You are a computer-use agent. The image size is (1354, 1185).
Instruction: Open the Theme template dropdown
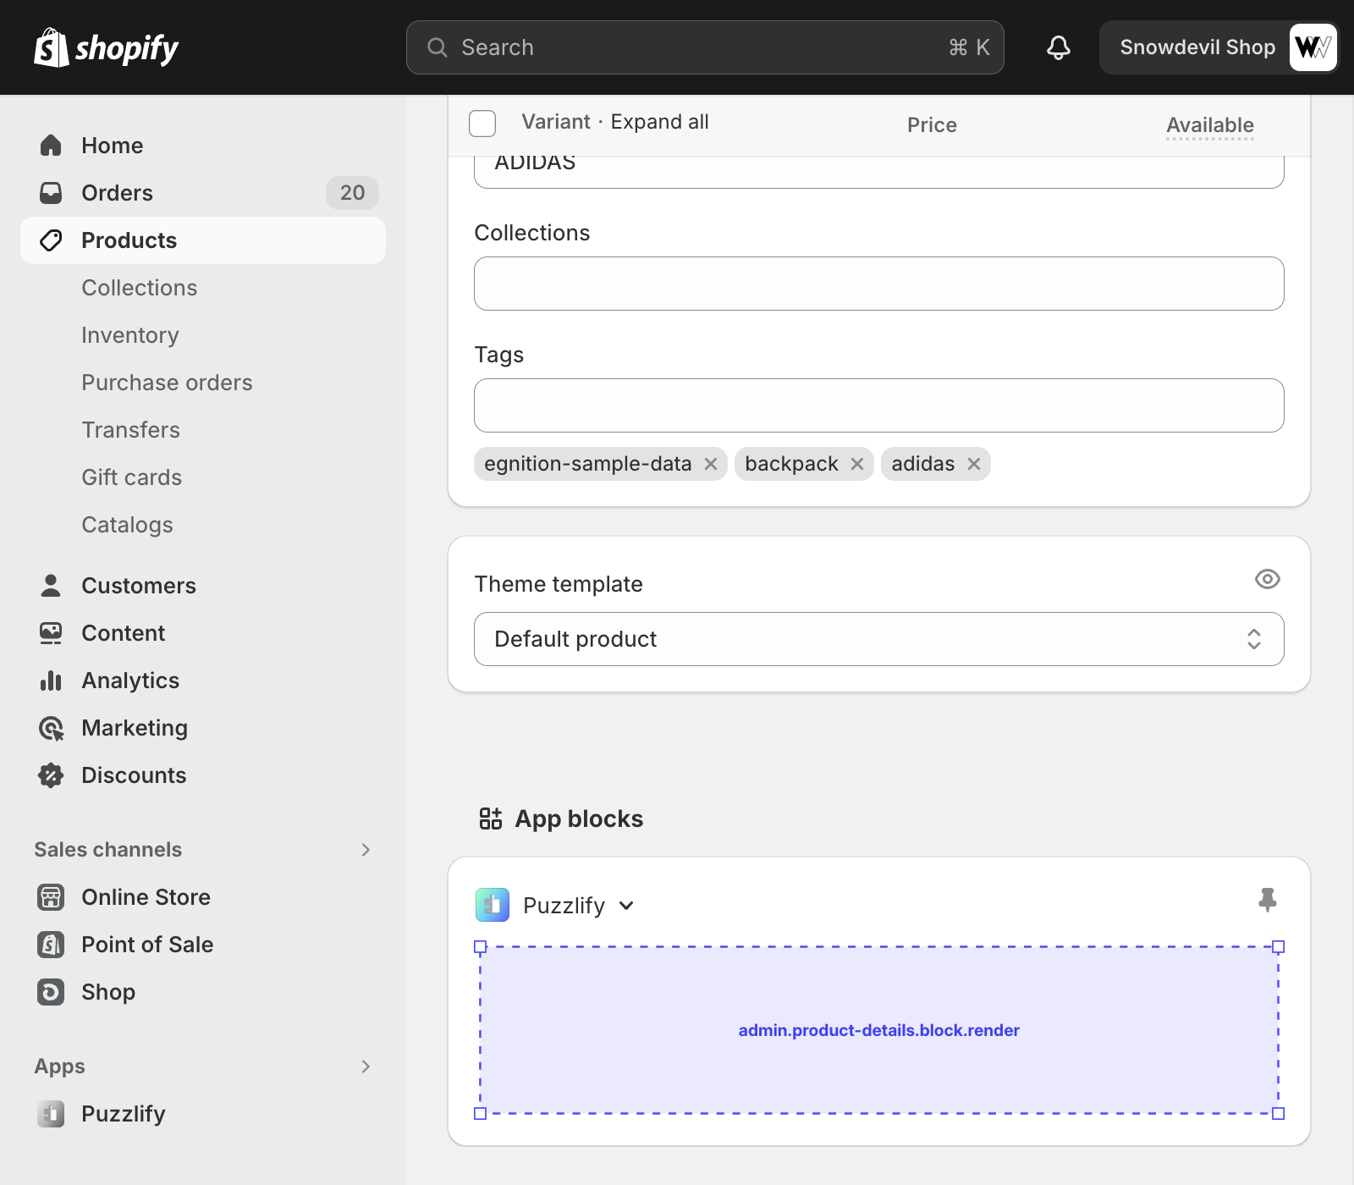(x=878, y=639)
